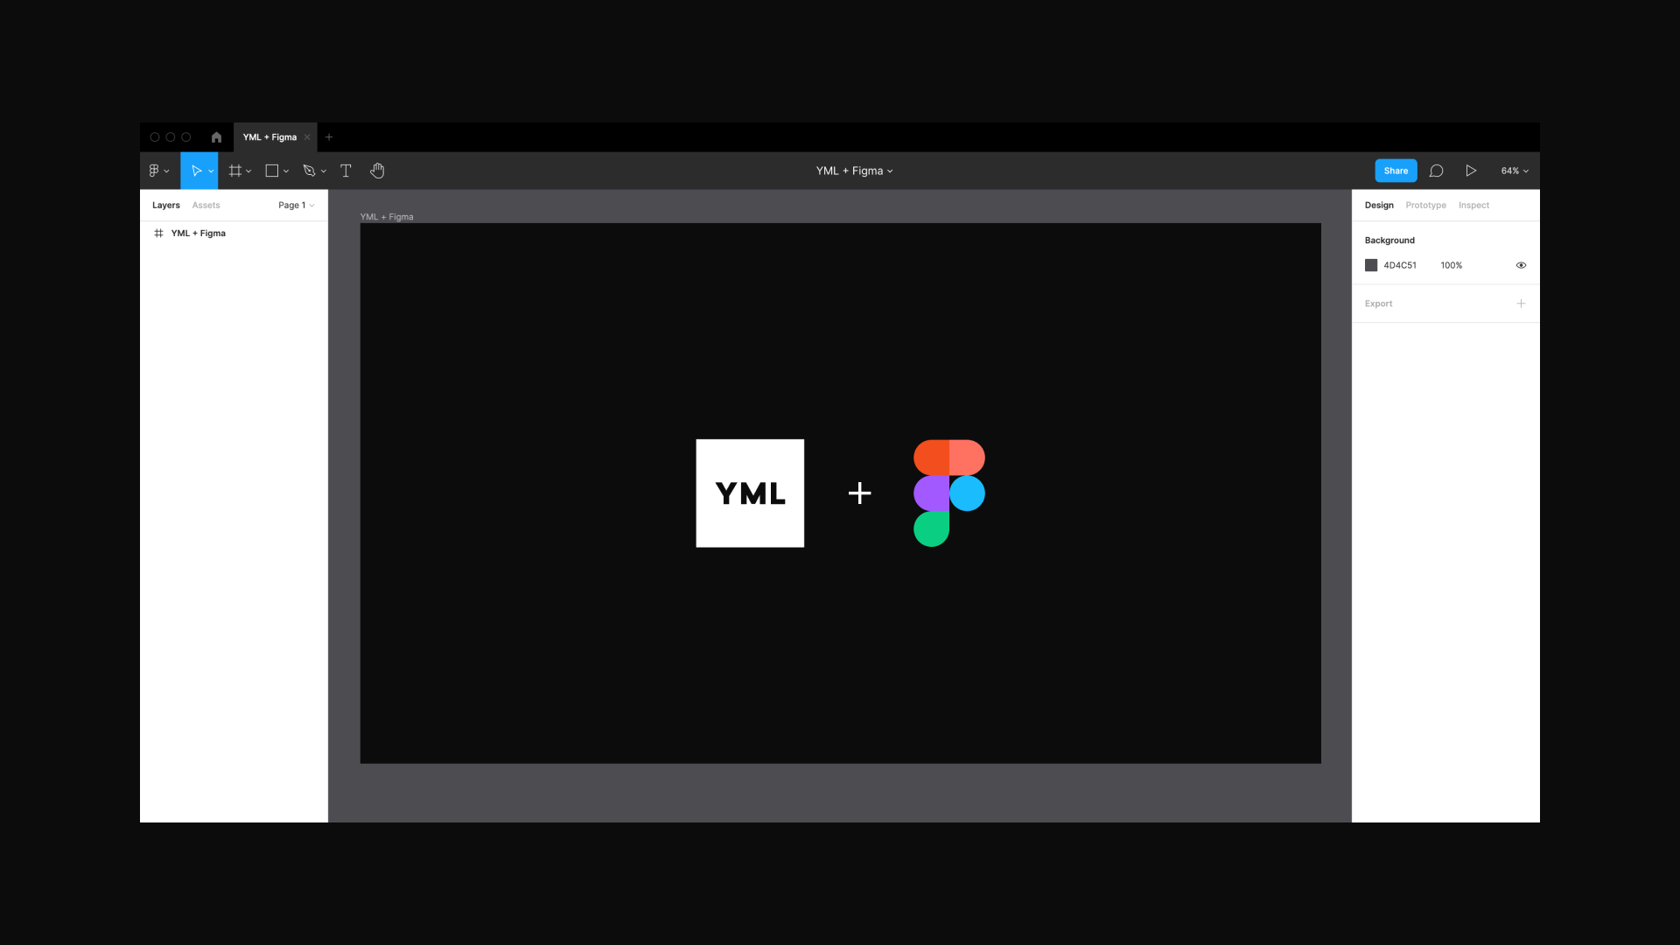Select the YML + Figma layer in panel
This screenshot has width=1680, height=945.
click(199, 233)
